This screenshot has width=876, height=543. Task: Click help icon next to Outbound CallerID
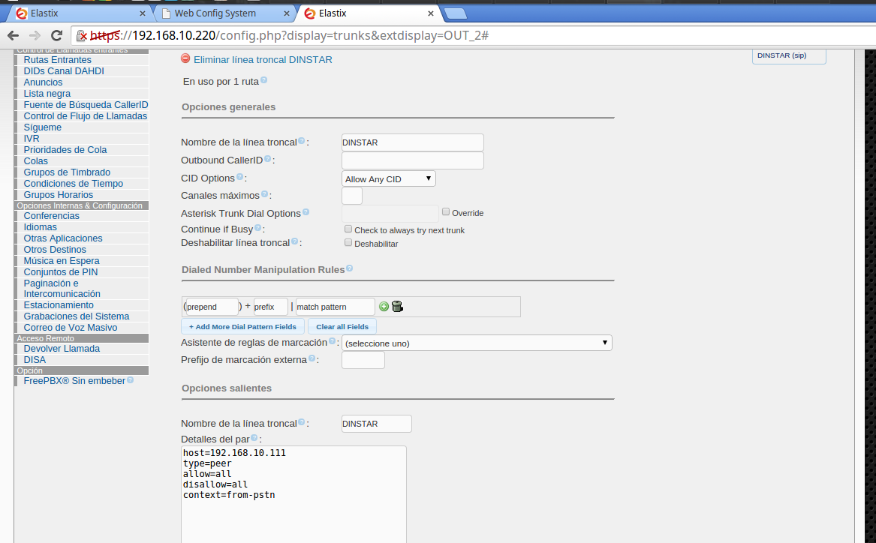tap(267, 159)
